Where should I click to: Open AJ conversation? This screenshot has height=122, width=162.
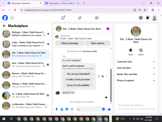coord(26,95)
